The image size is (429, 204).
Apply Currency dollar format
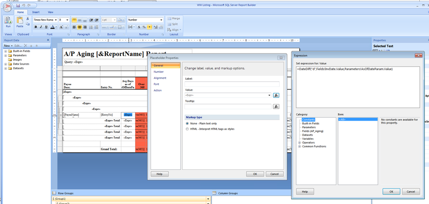click(139, 27)
